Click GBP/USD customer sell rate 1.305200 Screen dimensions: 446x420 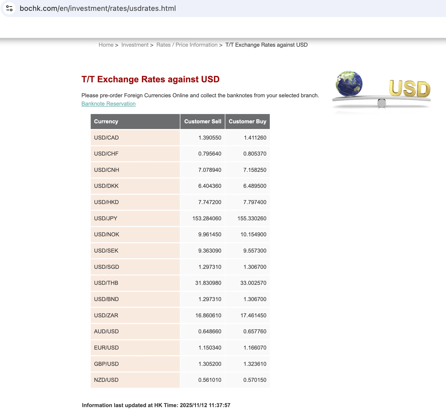[x=210, y=364]
